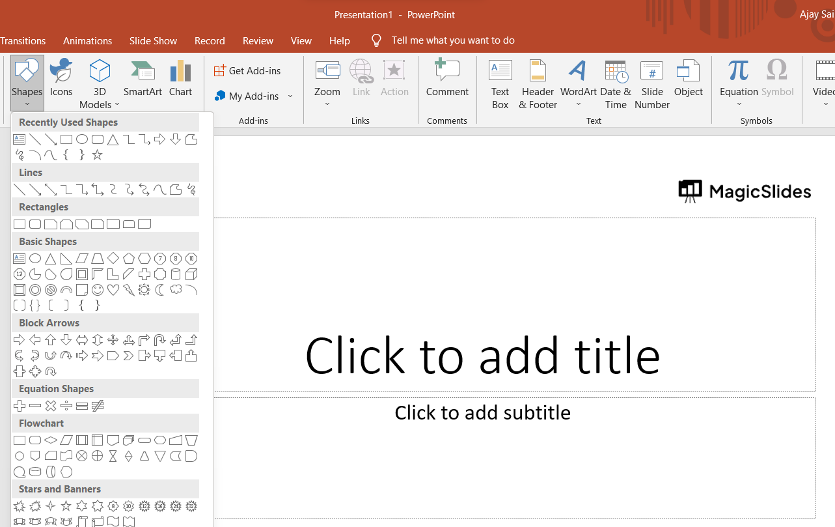Select the plus sign equation shape
This screenshot has height=527, width=835.
pos(20,406)
